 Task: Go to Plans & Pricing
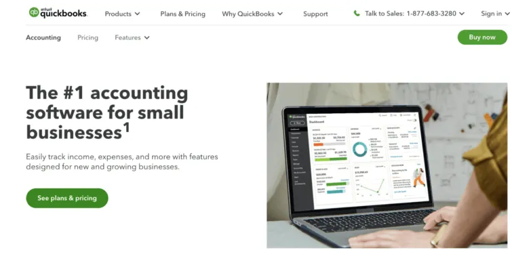point(183,14)
